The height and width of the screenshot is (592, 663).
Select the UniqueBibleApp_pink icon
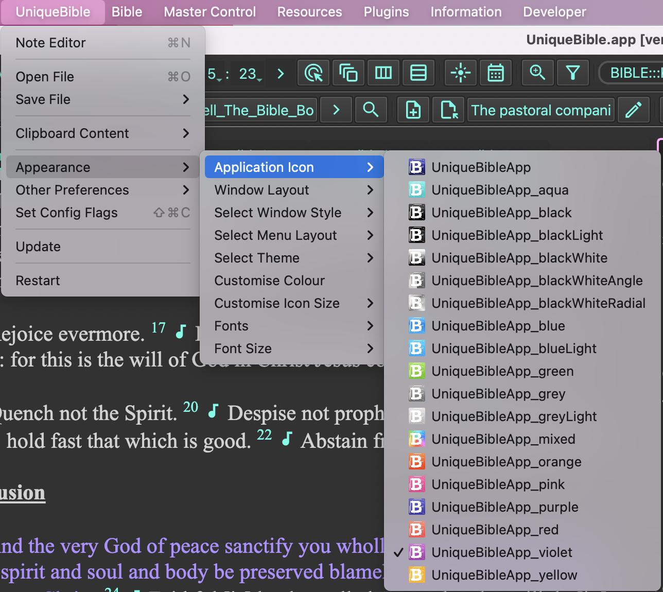pyautogui.click(x=522, y=484)
